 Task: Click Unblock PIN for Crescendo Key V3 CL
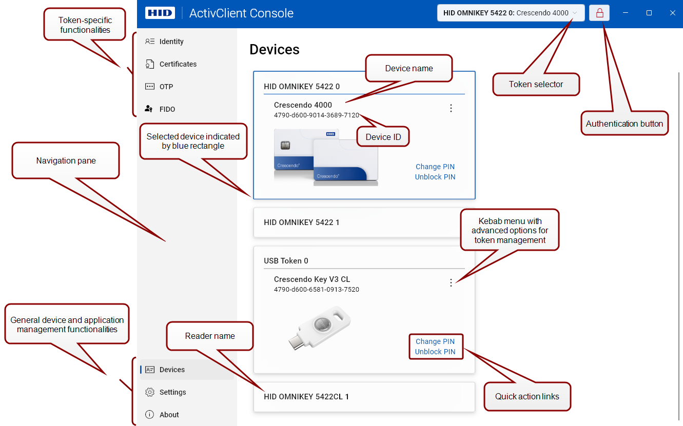point(435,352)
